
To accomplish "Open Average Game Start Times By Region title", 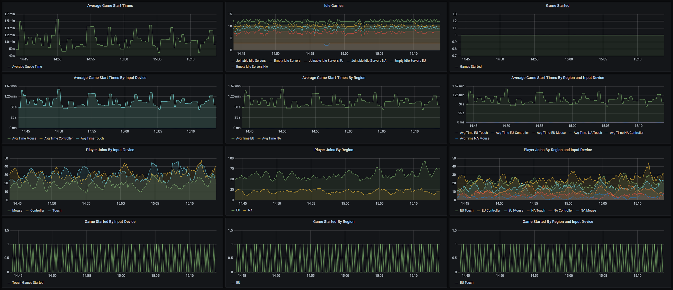I will pos(334,78).
